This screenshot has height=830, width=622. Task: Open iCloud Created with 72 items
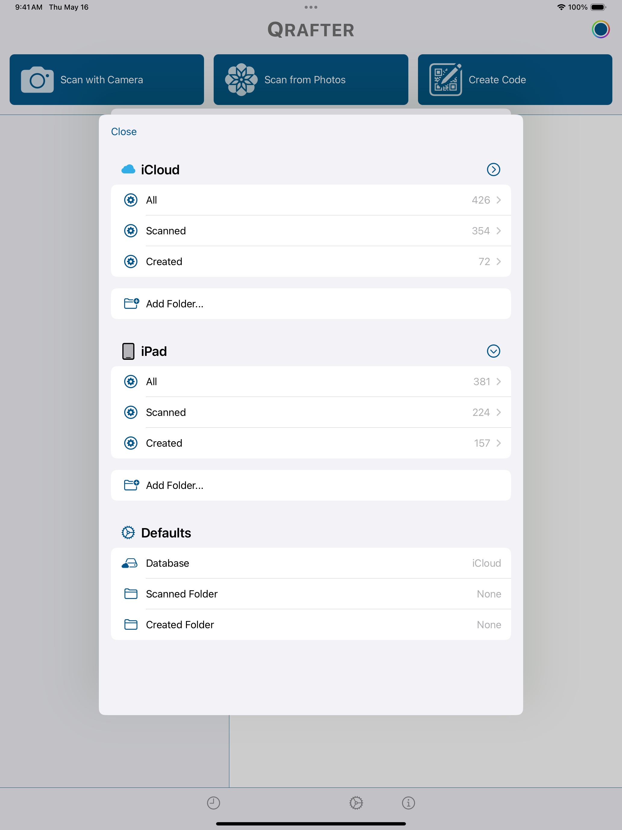pos(311,261)
